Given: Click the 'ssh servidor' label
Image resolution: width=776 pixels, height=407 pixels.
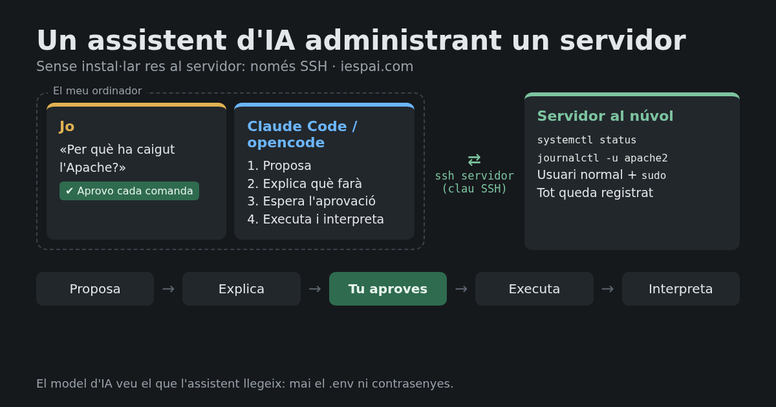Looking at the screenshot, I should 474,176.
